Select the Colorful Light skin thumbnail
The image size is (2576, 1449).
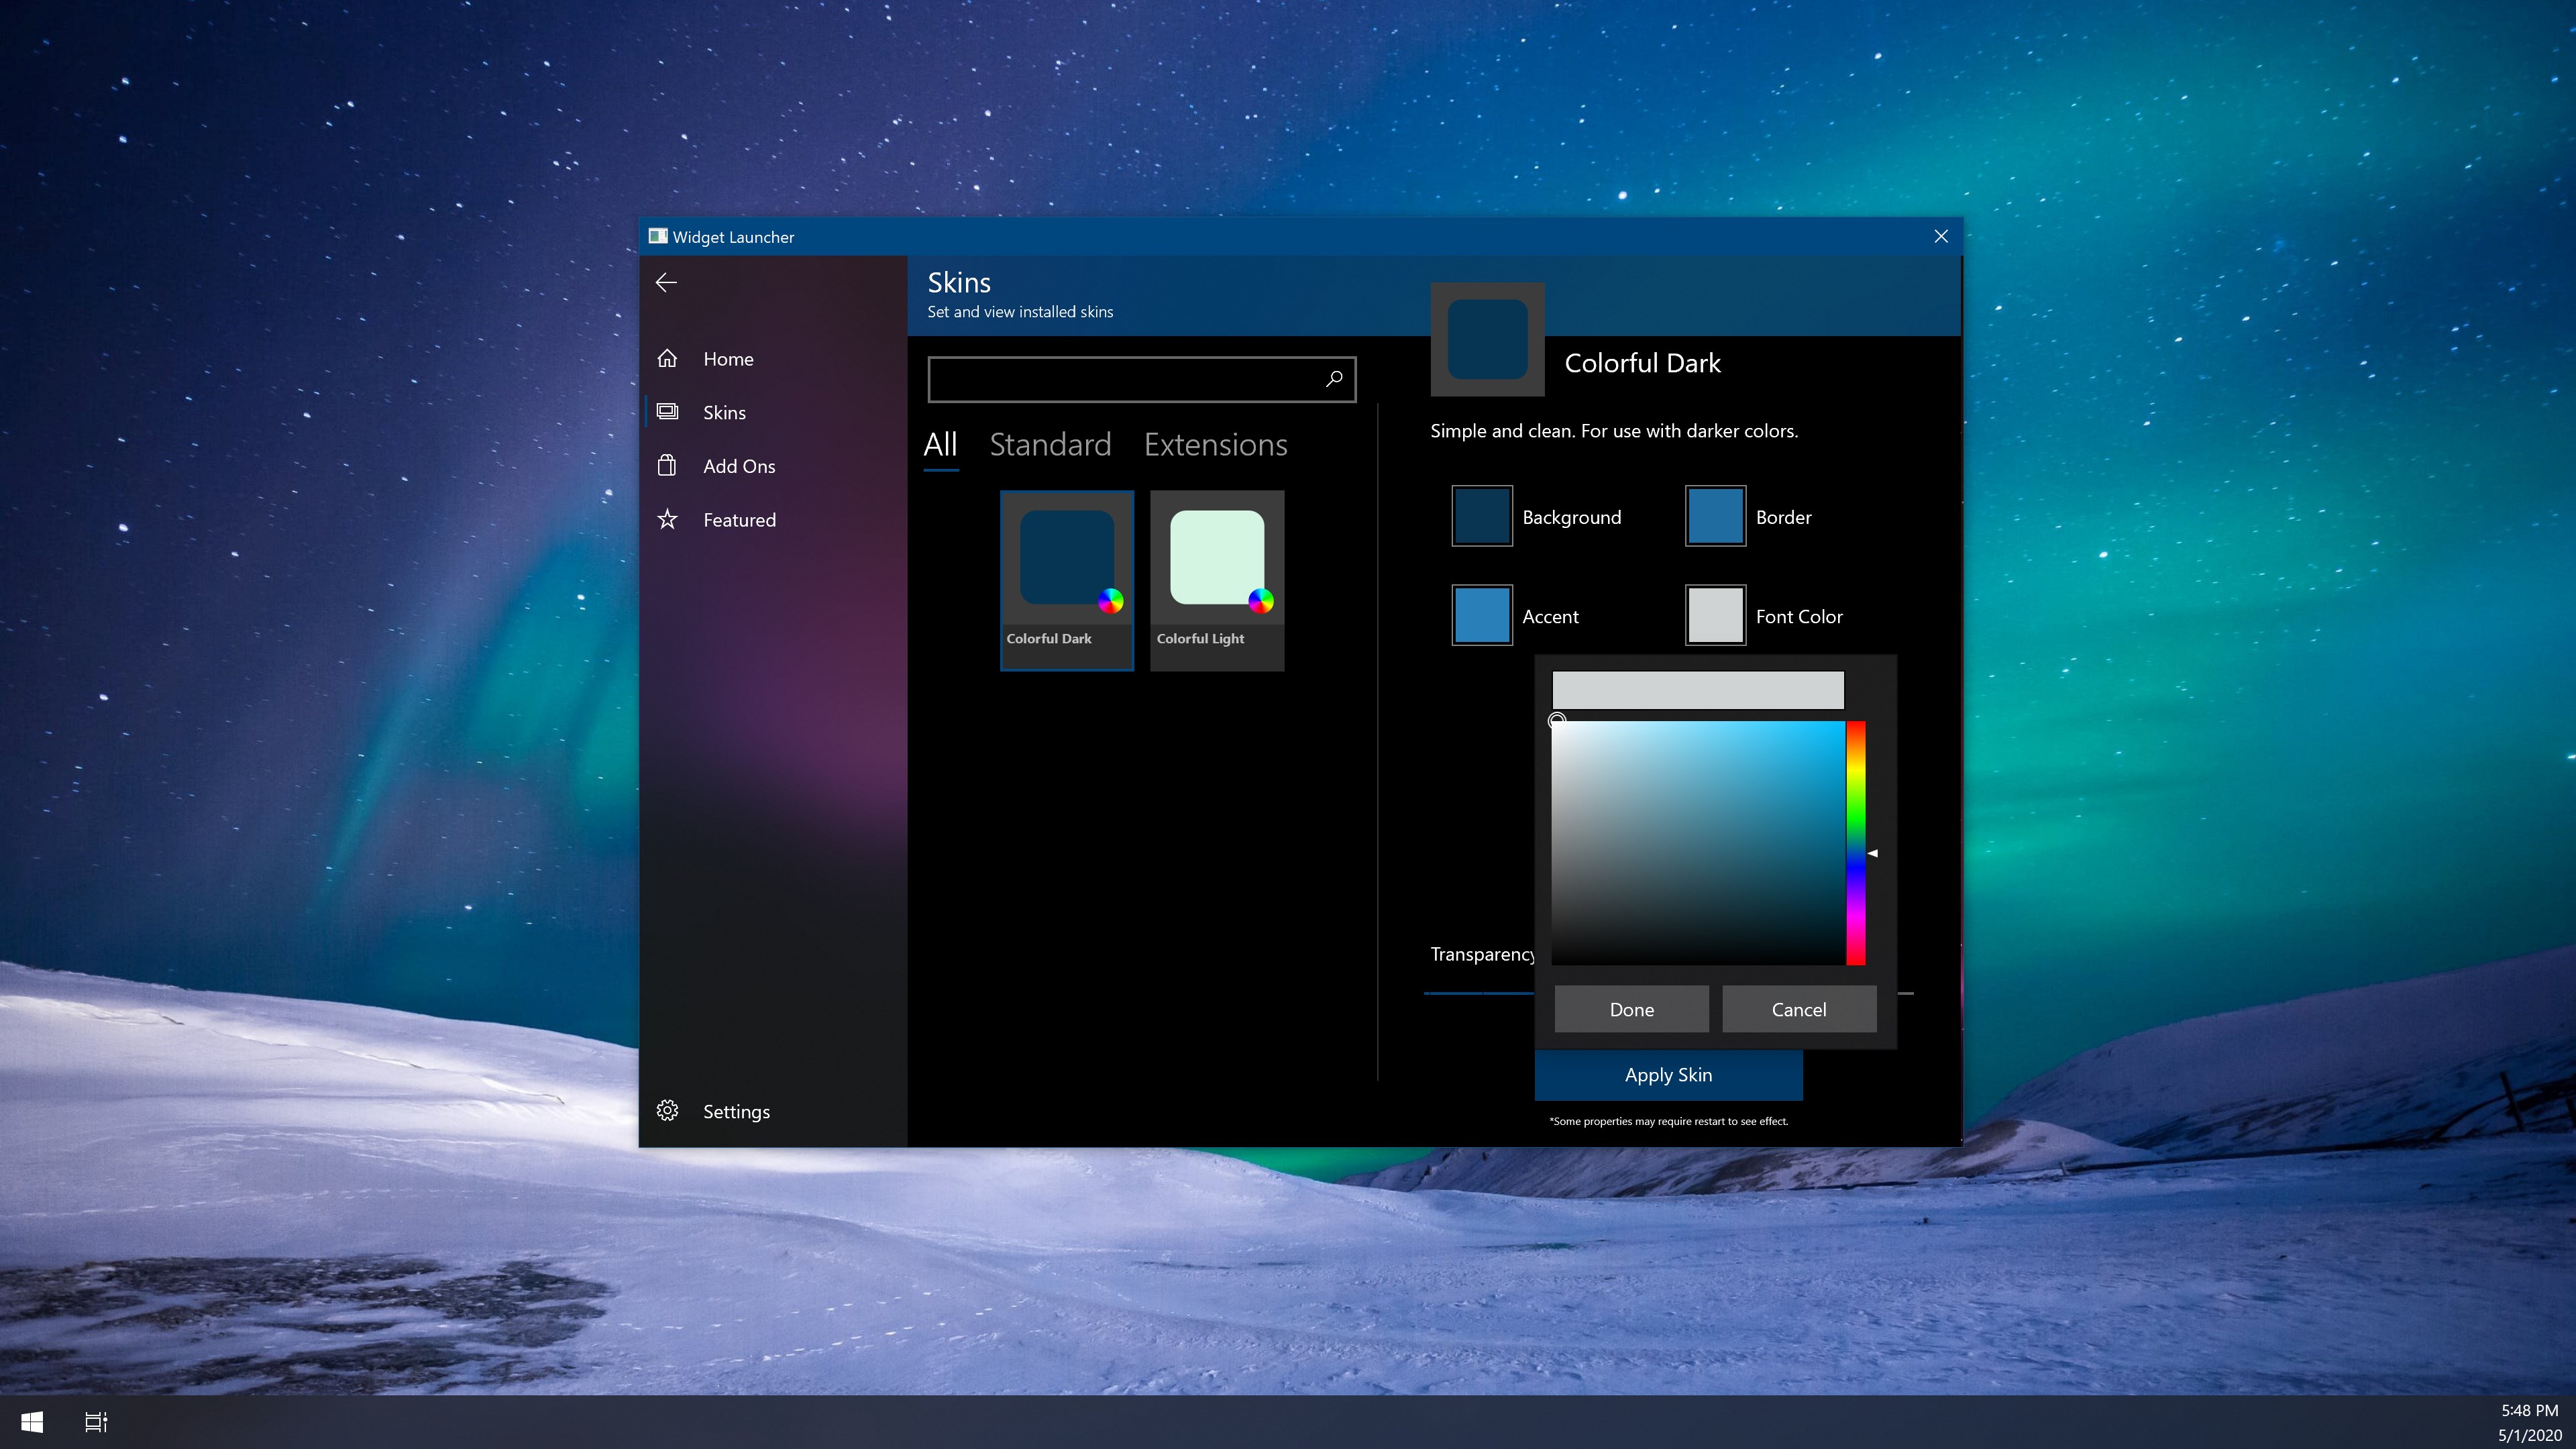pyautogui.click(x=1216, y=558)
